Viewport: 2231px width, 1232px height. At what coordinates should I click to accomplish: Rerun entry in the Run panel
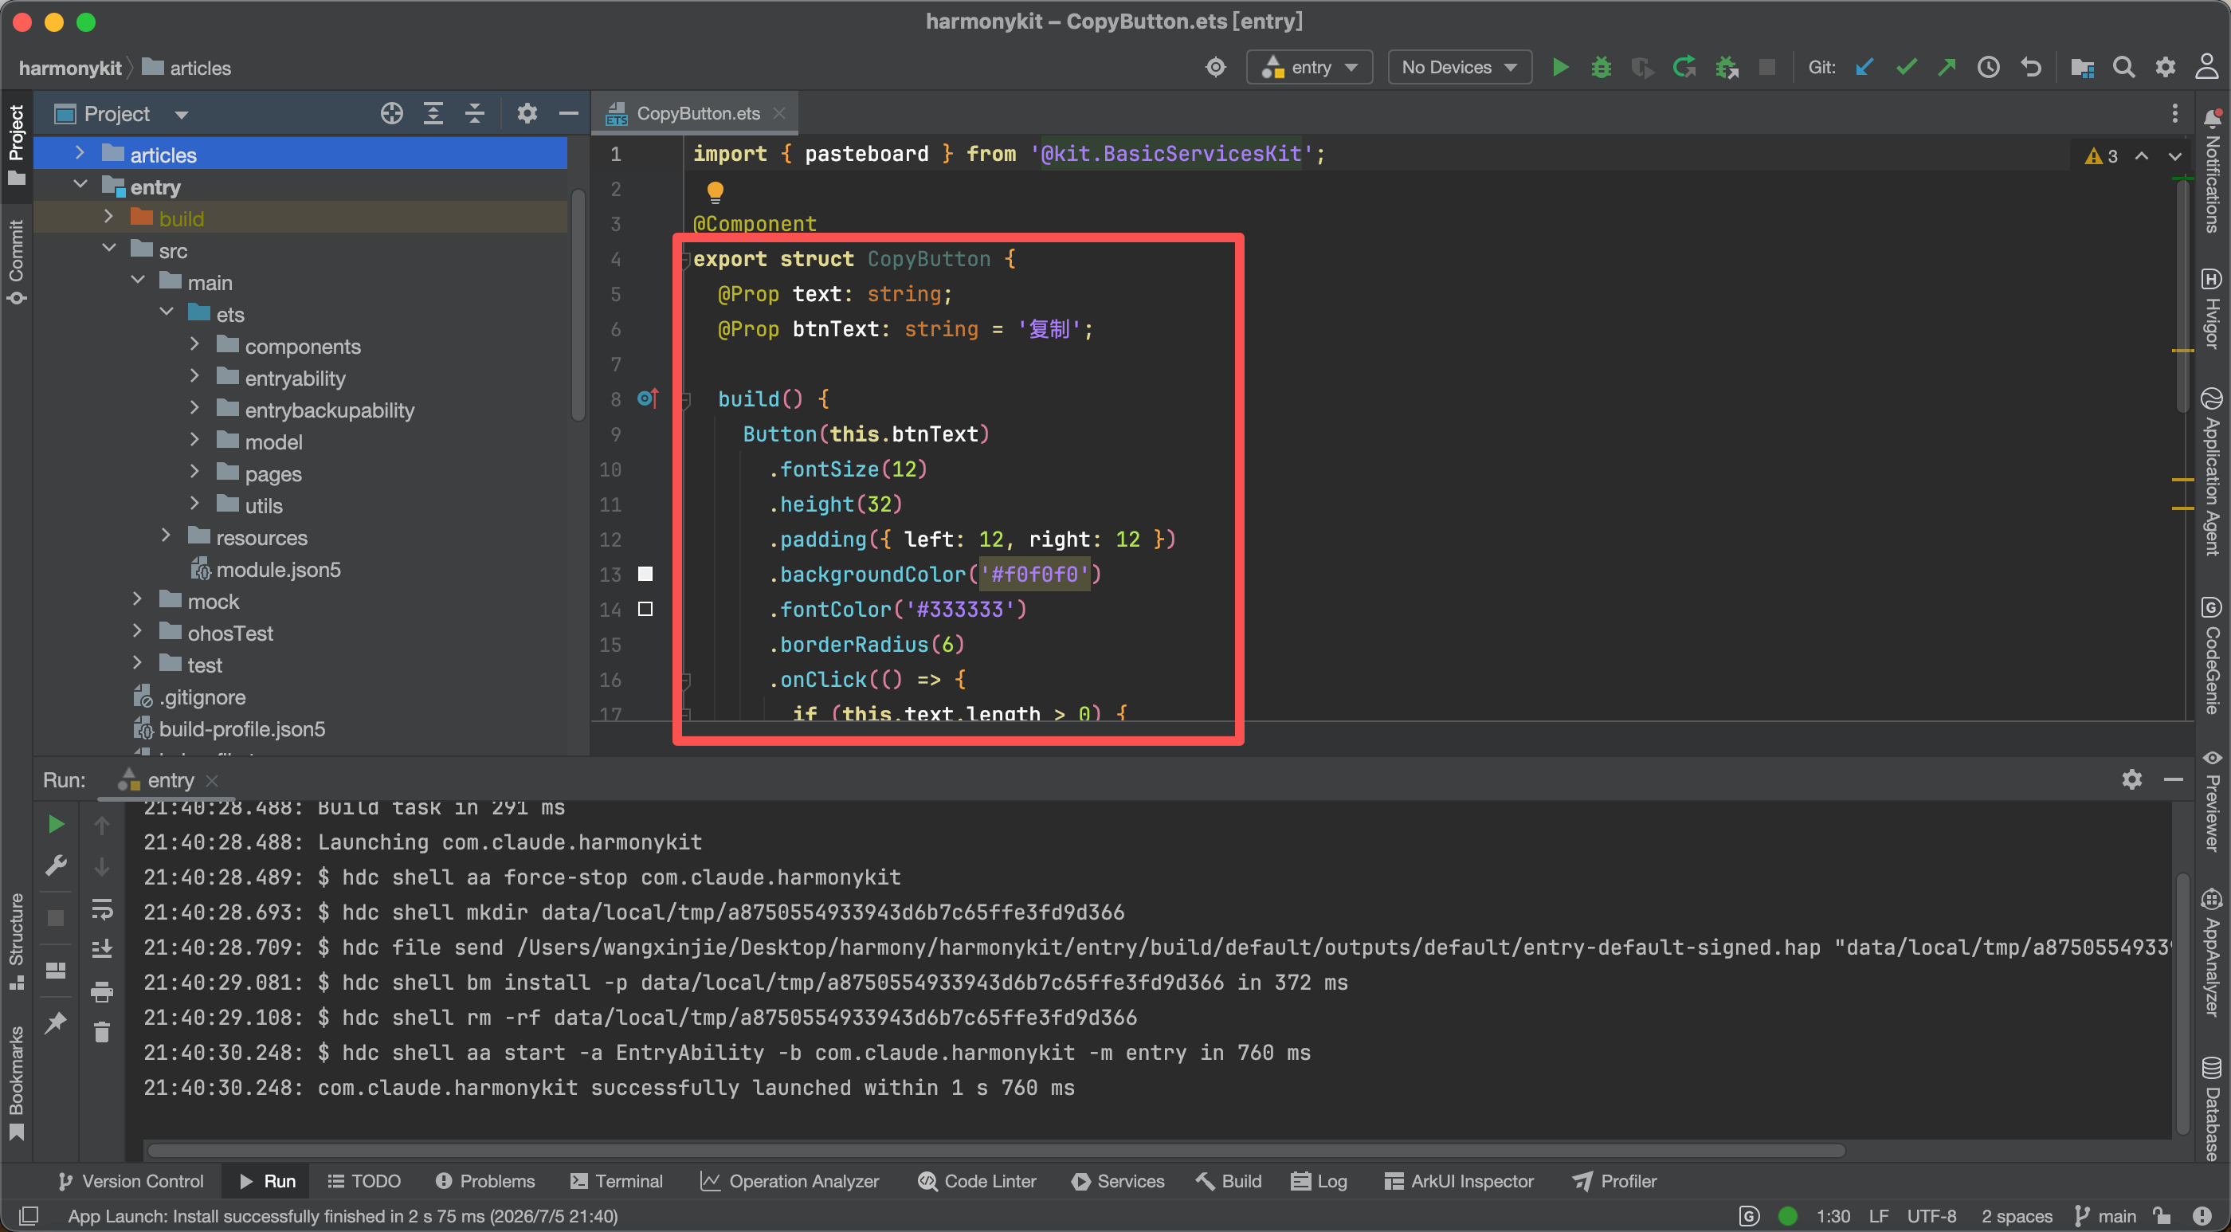(57, 824)
